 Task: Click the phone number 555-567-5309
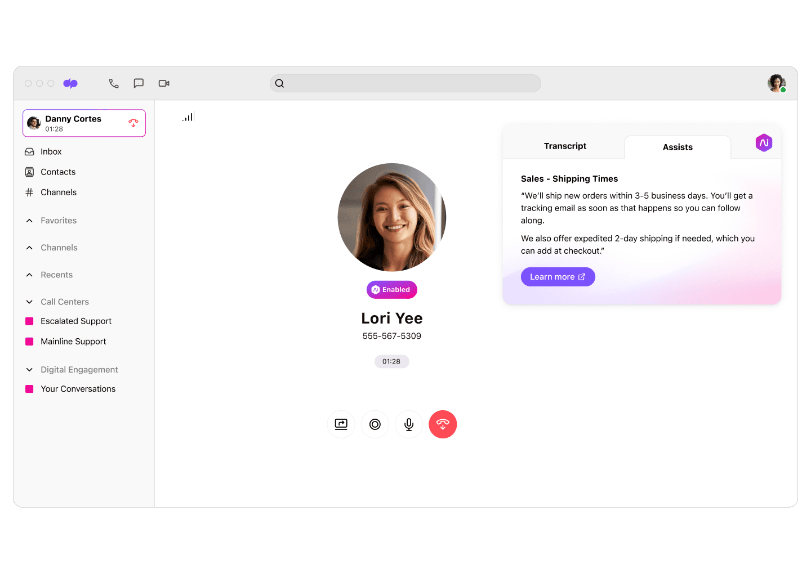392,336
